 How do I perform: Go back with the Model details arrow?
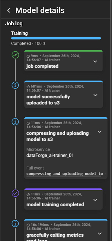coord(9,10)
